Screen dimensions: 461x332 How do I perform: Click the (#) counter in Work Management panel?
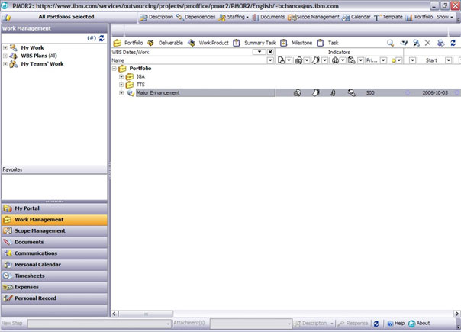point(92,38)
